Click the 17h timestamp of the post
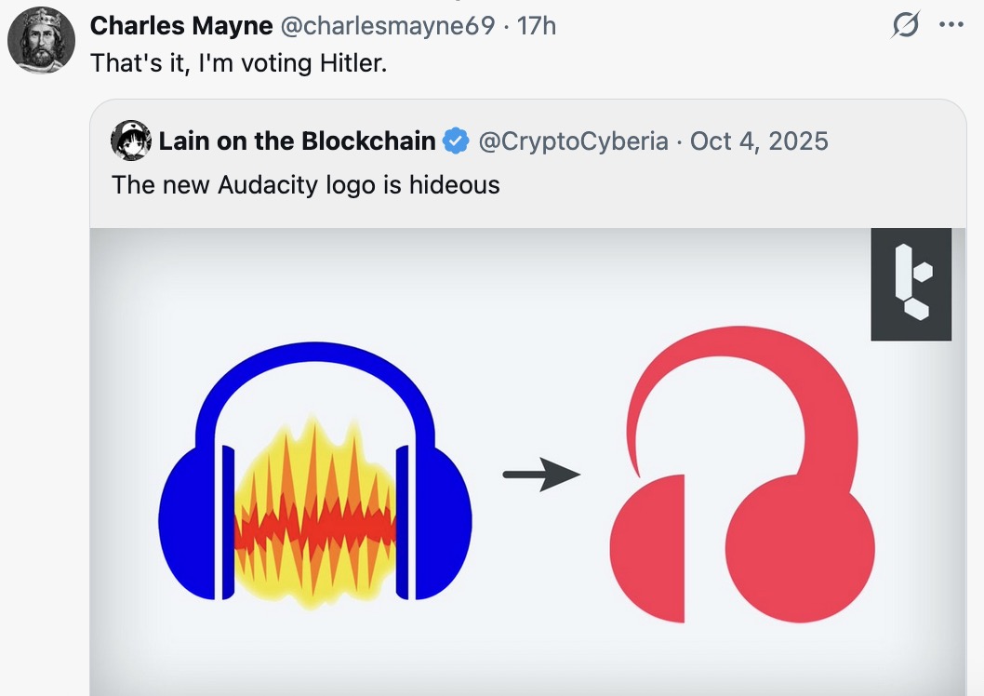The image size is (984, 696). tap(537, 26)
